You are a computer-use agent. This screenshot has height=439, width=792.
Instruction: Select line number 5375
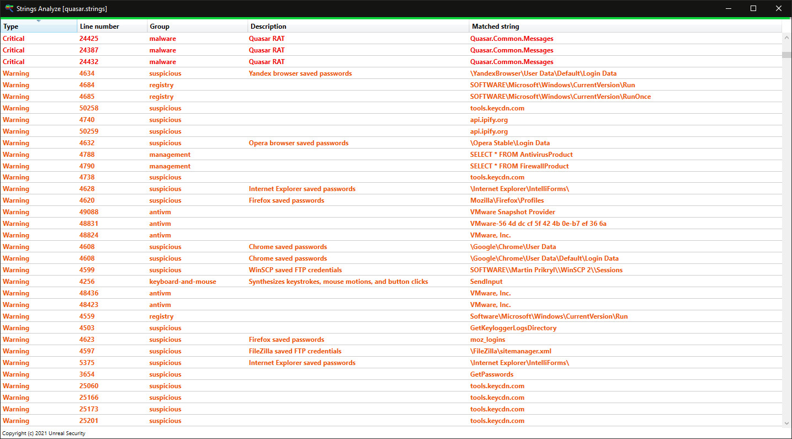point(87,363)
